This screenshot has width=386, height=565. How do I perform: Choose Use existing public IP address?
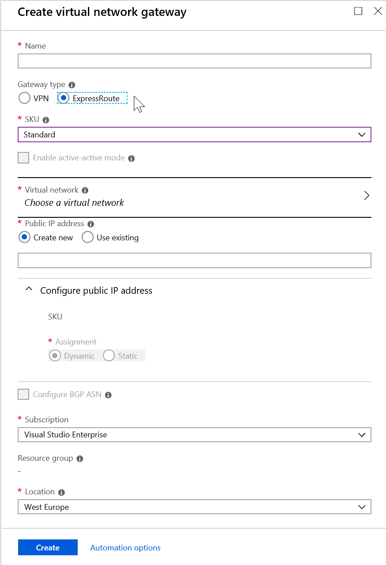point(88,238)
